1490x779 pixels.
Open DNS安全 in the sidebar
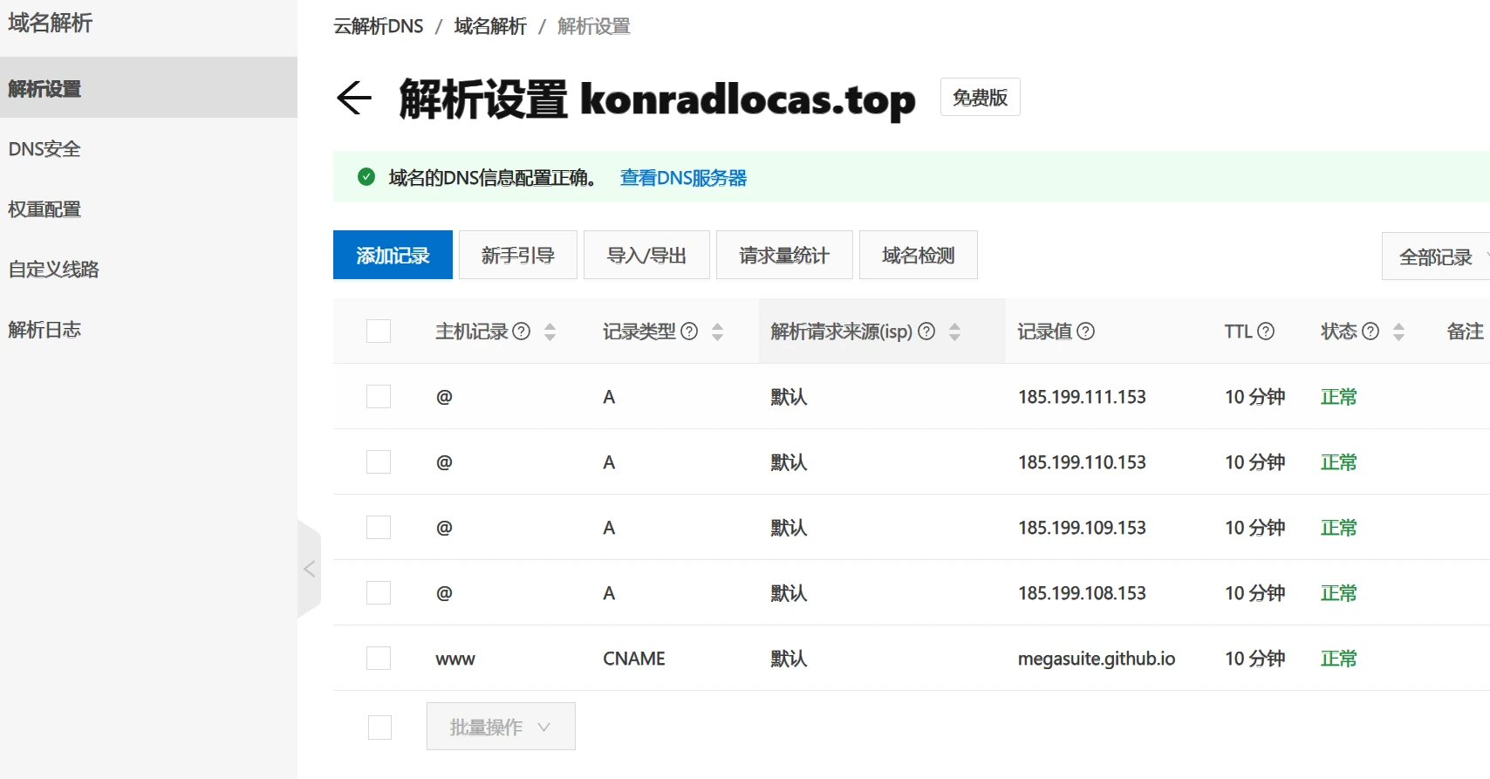pyautogui.click(x=44, y=149)
